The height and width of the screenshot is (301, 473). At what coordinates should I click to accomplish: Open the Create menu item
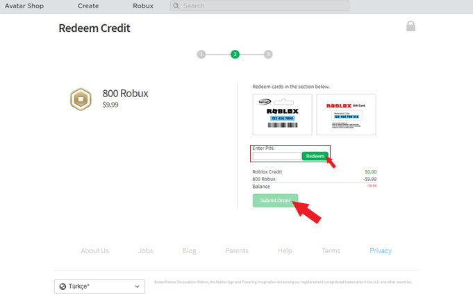pyautogui.click(x=88, y=6)
